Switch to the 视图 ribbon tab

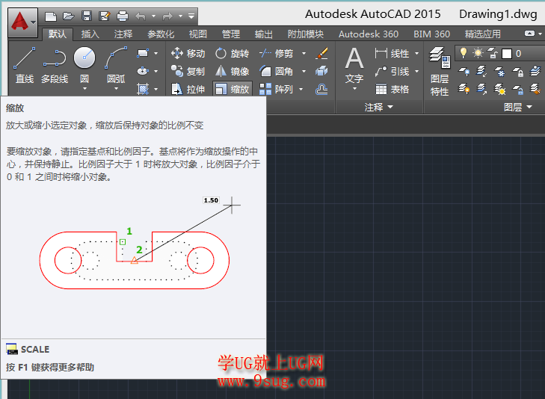click(198, 34)
